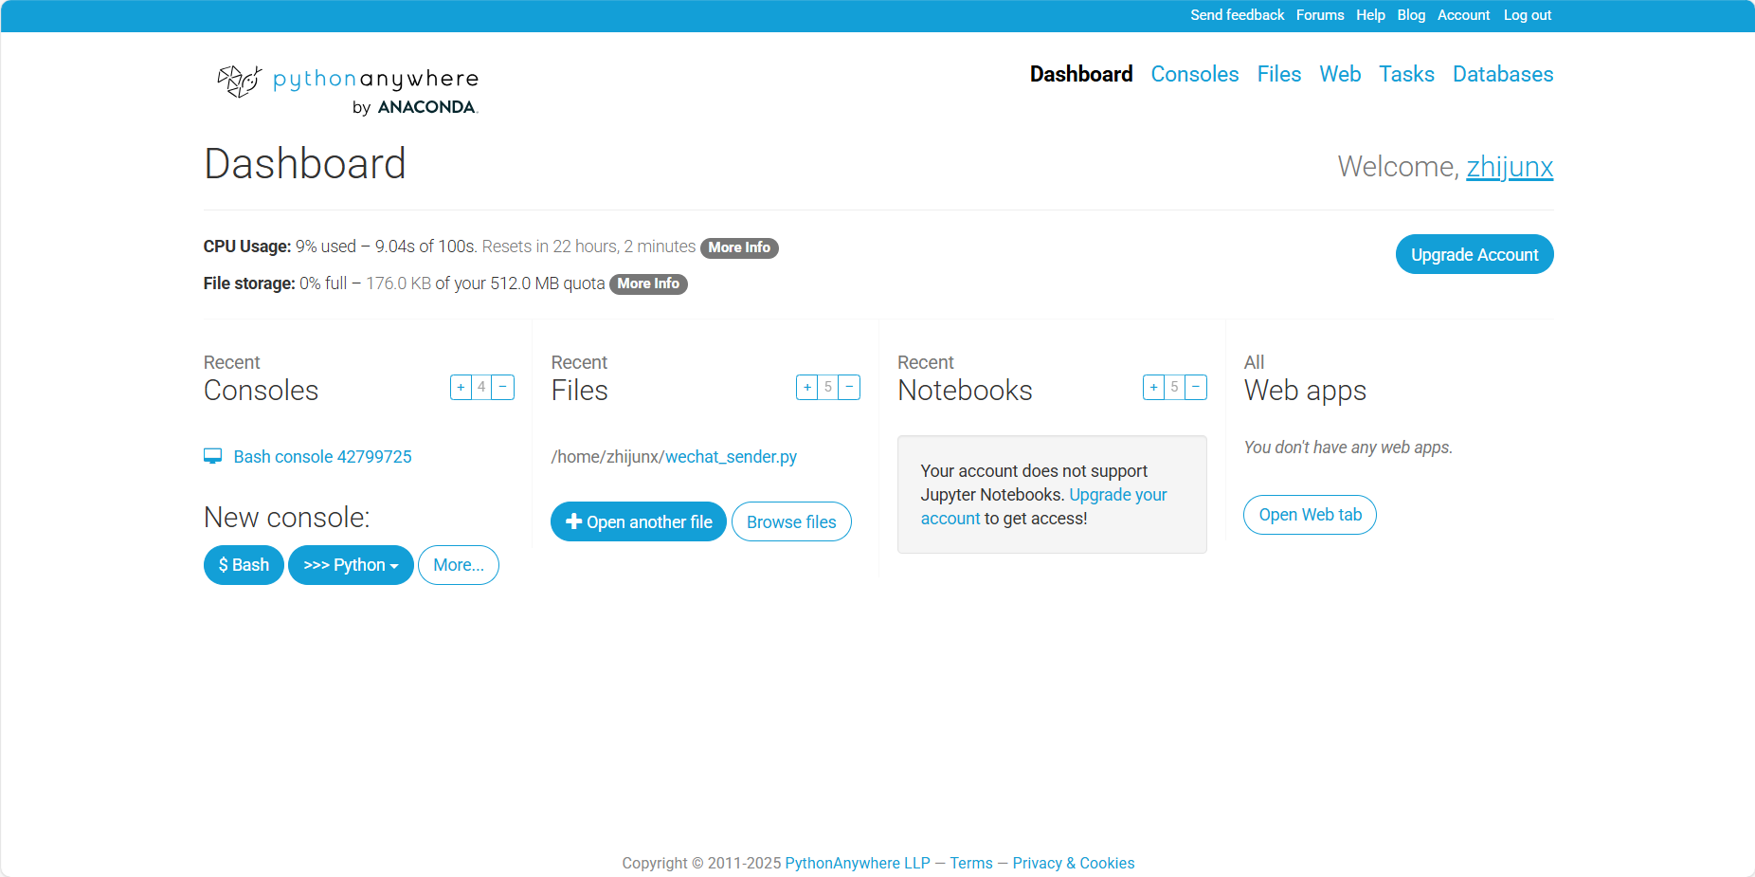Open the Forums link

[1320, 15]
